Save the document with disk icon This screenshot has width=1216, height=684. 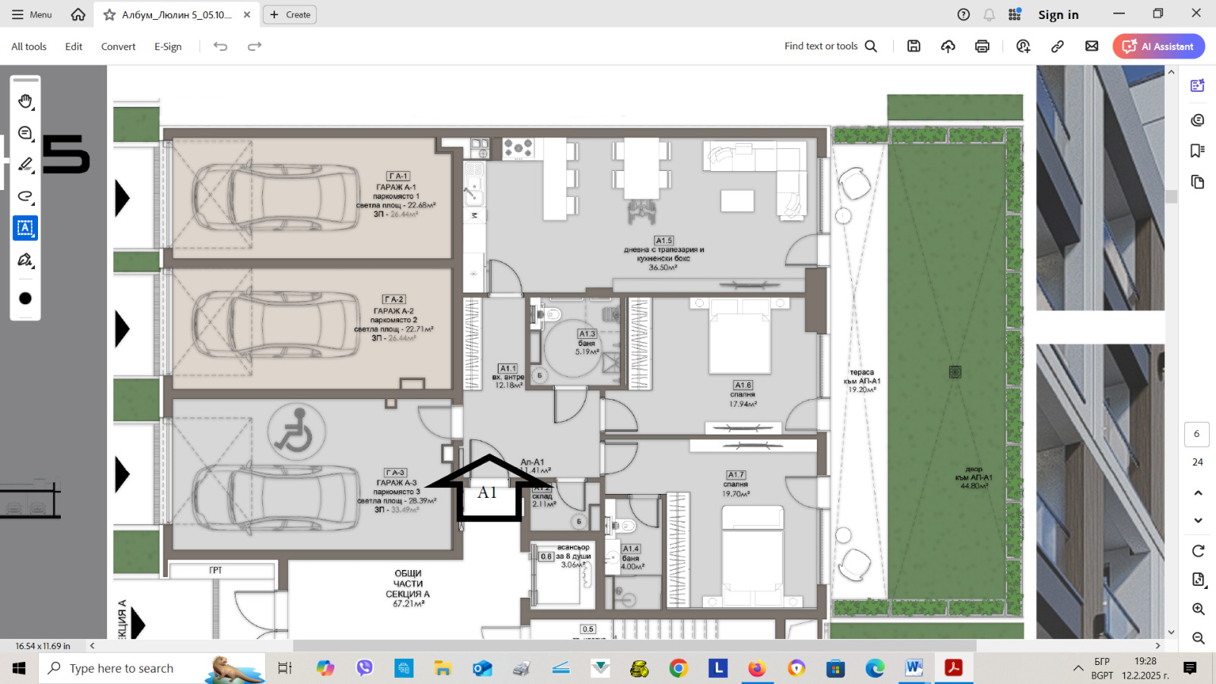pos(914,46)
